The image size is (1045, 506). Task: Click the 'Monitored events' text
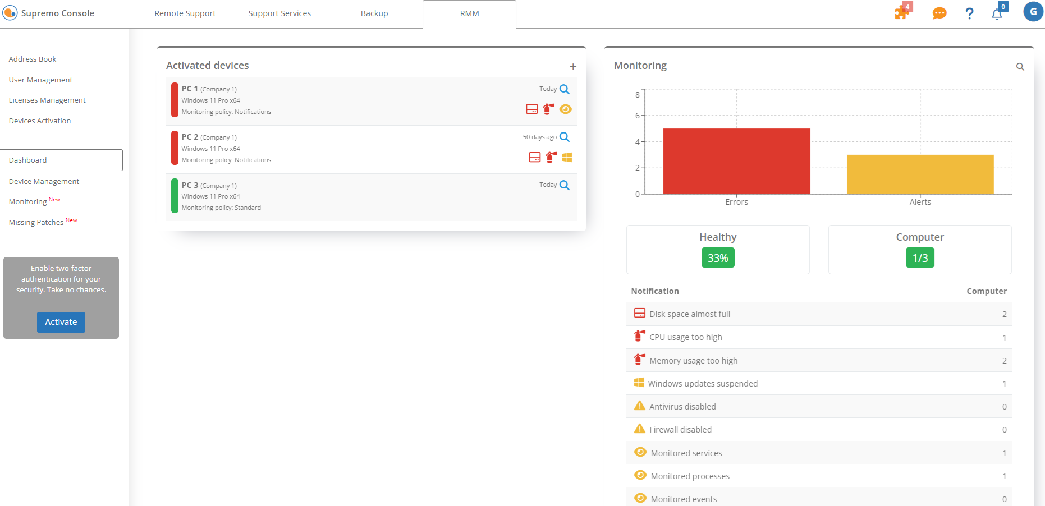tap(684, 499)
